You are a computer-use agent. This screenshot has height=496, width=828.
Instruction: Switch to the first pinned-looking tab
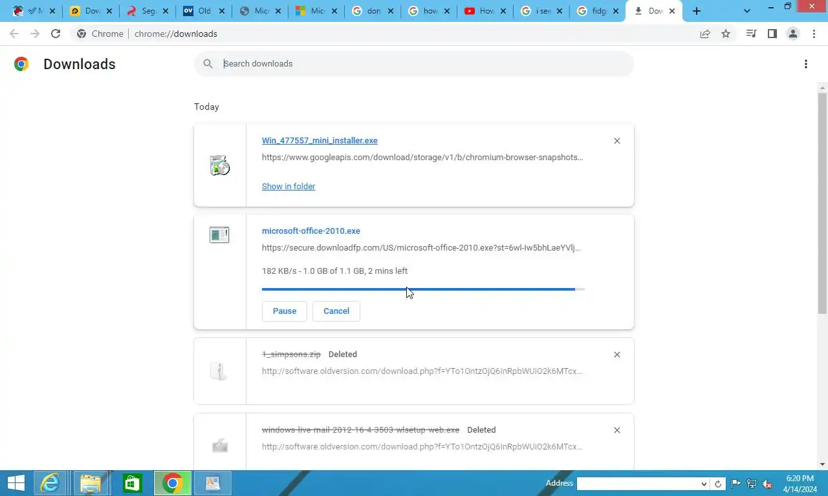pos(34,11)
